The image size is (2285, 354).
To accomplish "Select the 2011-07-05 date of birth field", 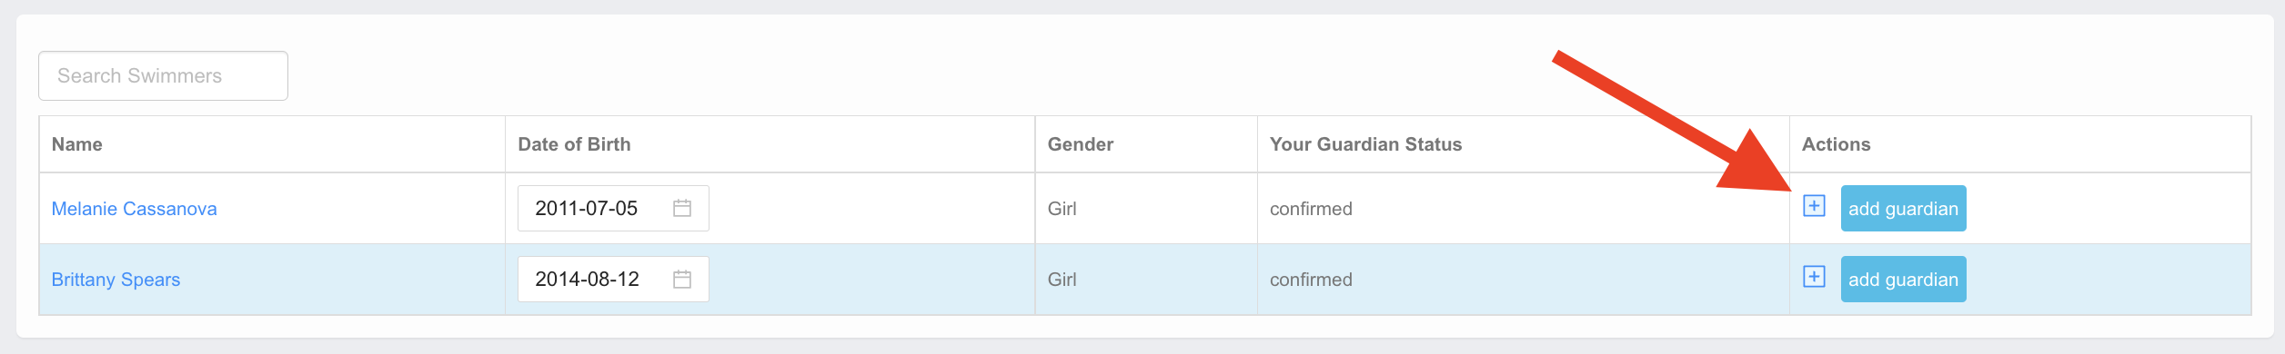I will pyautogui.click(x=613, y=209).
